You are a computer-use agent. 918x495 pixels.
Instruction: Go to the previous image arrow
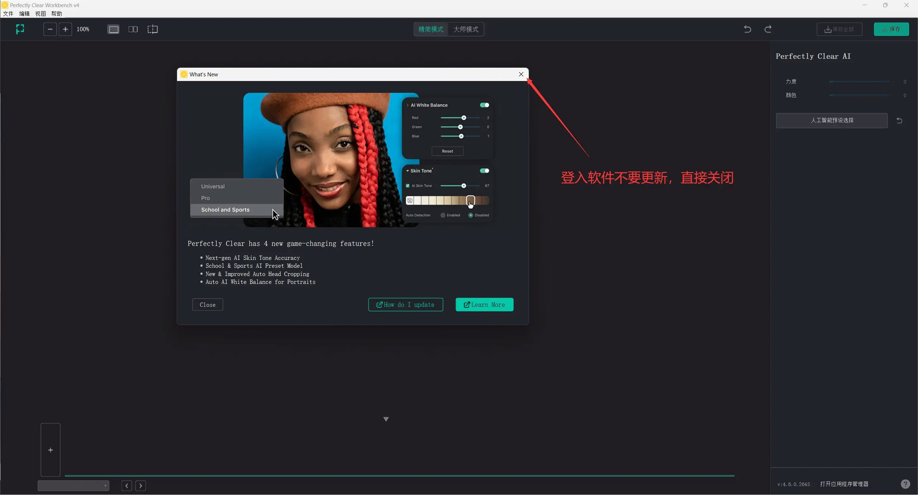127,486
